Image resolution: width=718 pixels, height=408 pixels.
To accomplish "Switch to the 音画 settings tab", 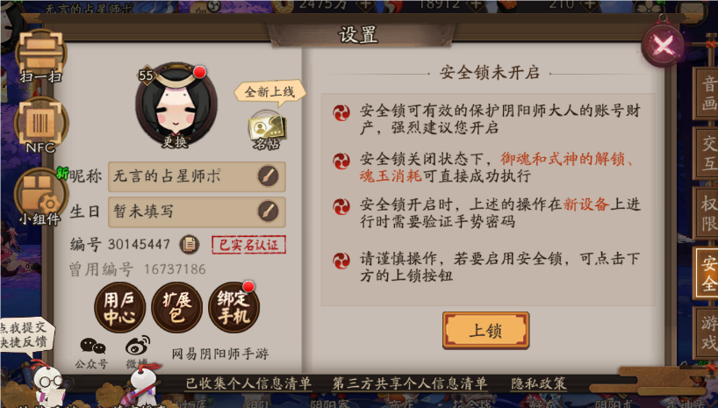I will 707,93.
